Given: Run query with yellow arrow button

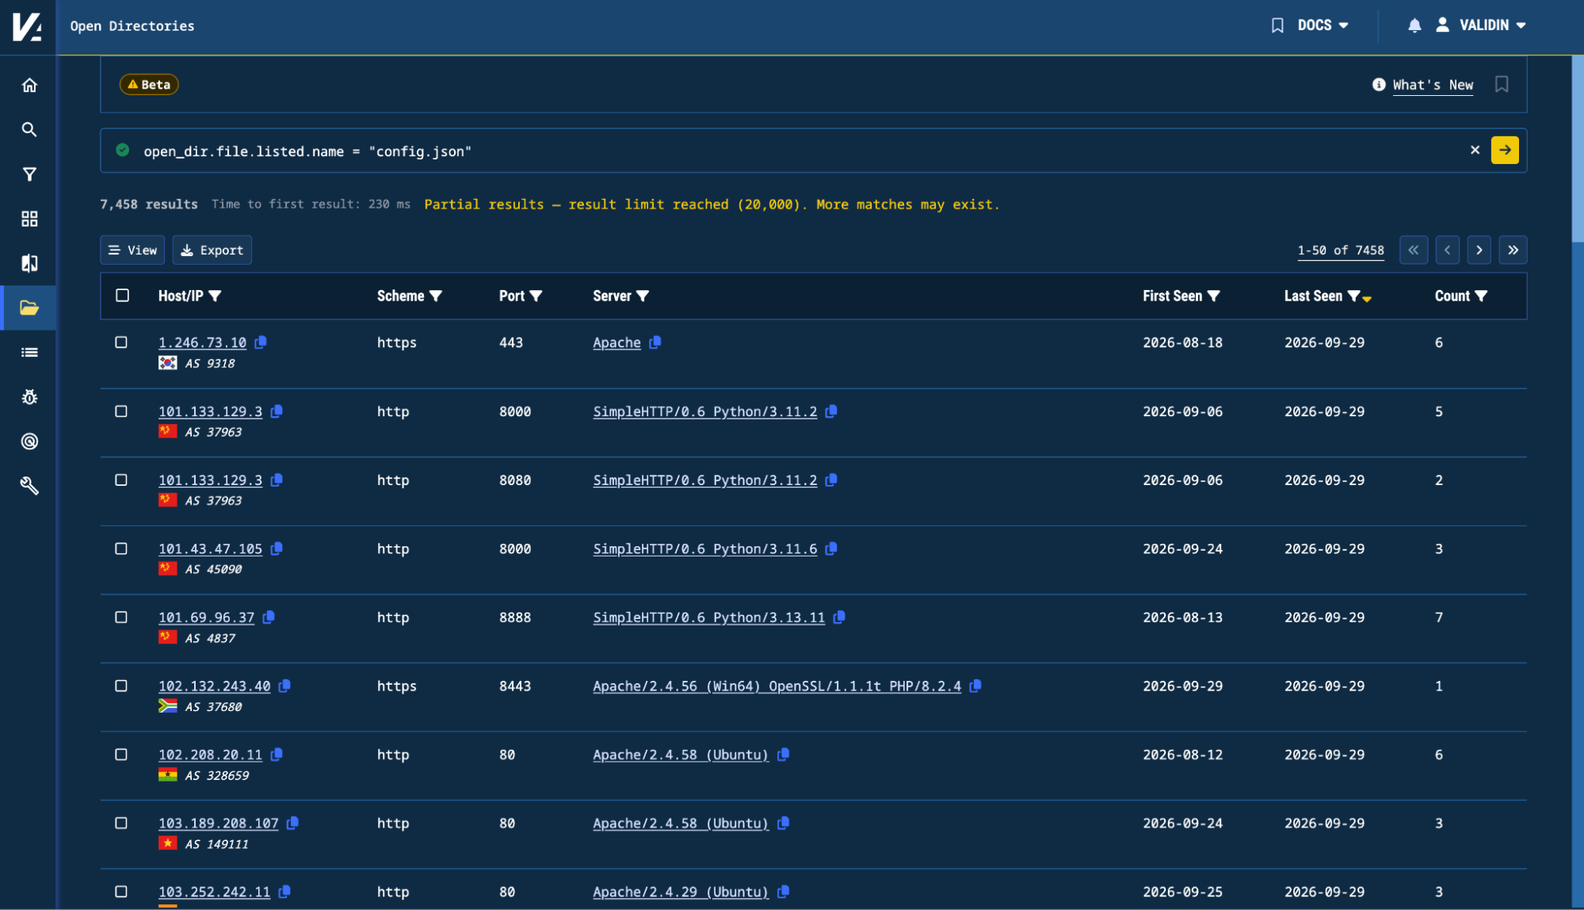Looking at the screenshot, I should tap(1505, 150).
